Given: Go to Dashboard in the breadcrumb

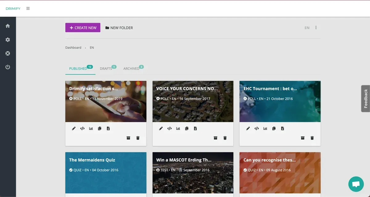Looking at the screenshot, I should pos(73,48).
